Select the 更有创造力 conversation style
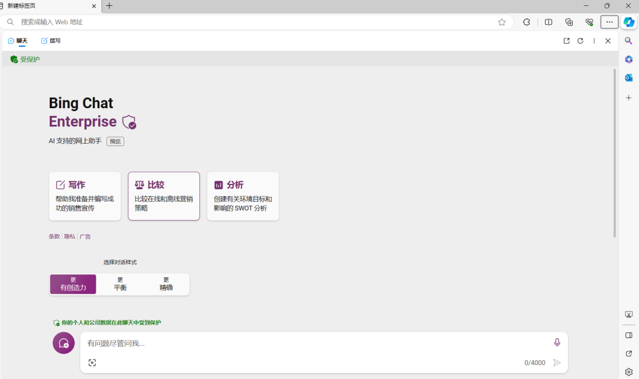639x379 pixels. (x=73, y=284)
